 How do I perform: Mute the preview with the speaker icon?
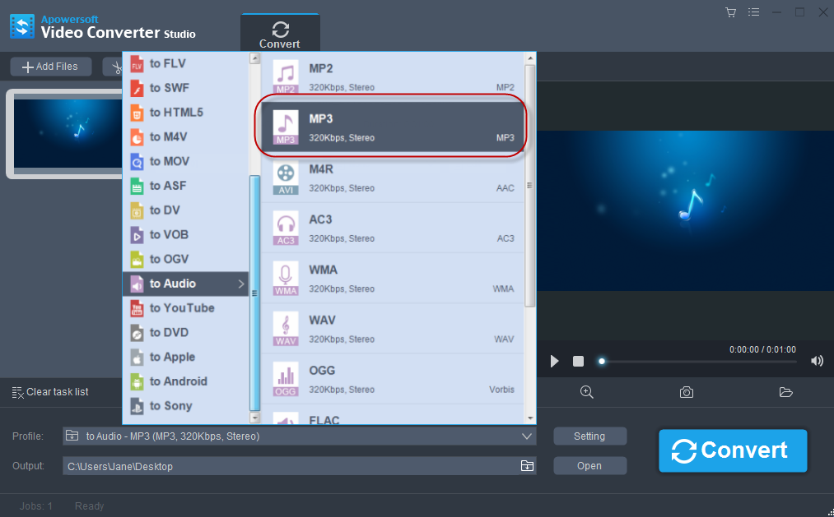pyautogui.click(x=817, y=361)
